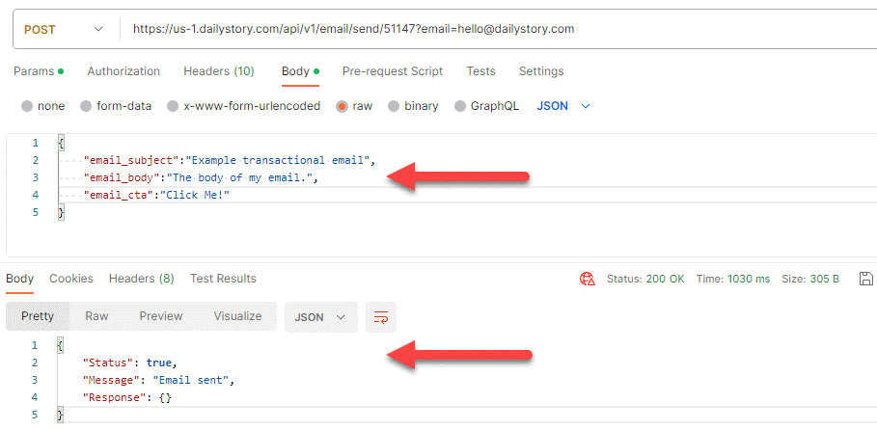The width and height of the screenshot is (877, 430).
Task: Switch response view to Preview
Action: tap(161, 316)
